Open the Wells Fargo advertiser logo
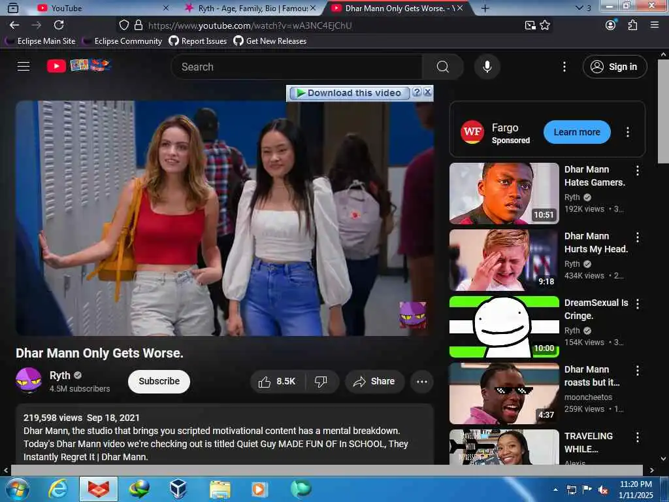Screen dimensions: 669x502 tap(472, 132)
